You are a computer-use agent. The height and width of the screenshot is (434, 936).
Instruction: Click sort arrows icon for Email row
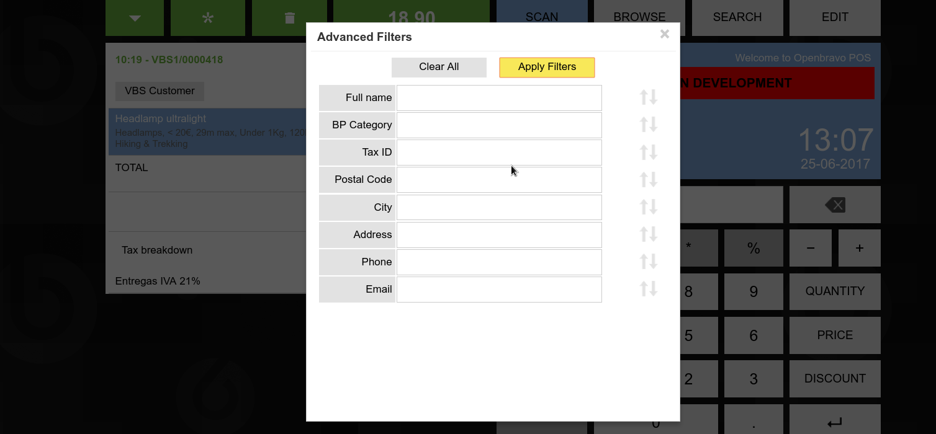[649, 289]
